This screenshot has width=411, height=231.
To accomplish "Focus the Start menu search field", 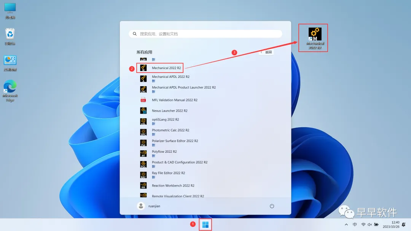I will (205, 34).
